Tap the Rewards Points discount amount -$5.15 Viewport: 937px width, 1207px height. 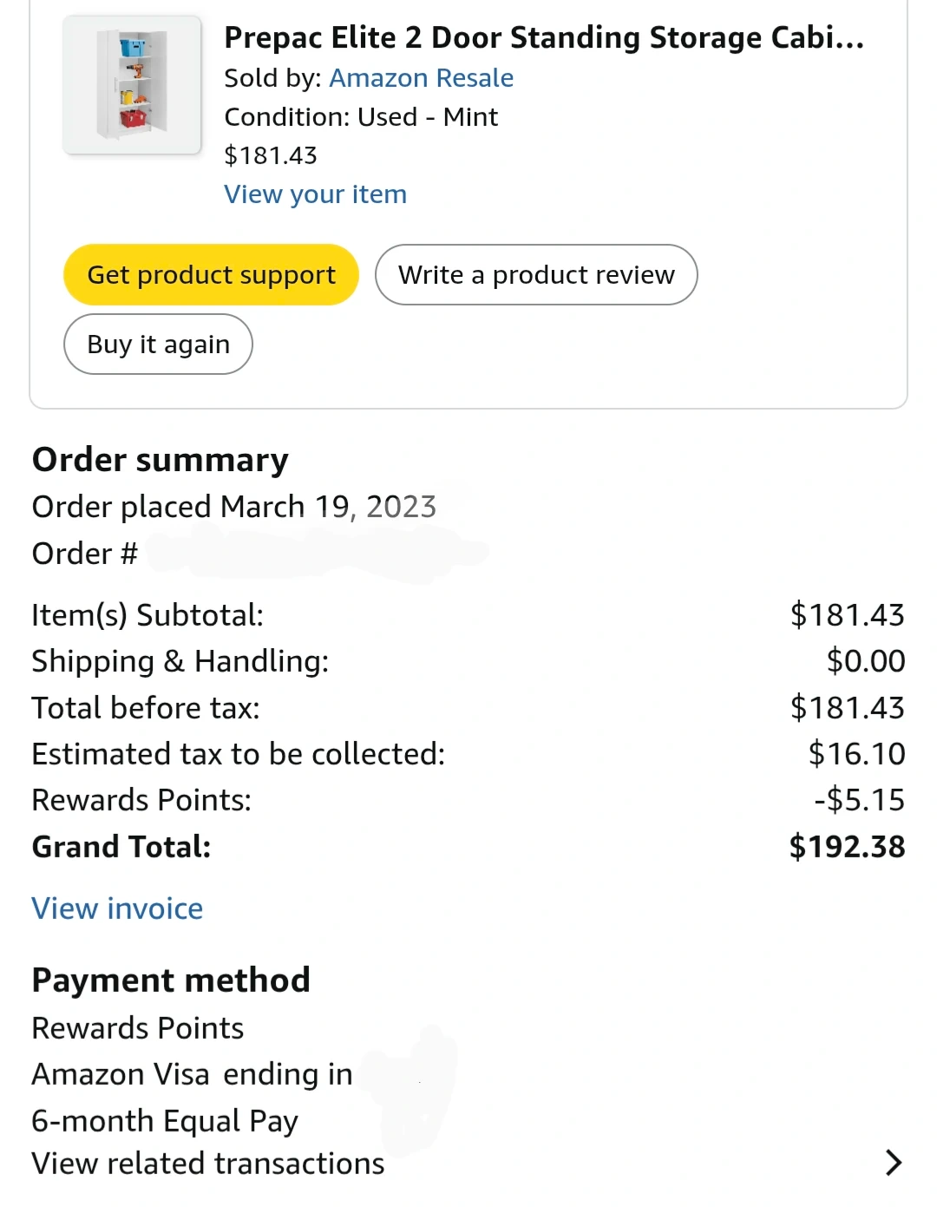[x=859, y=800]
